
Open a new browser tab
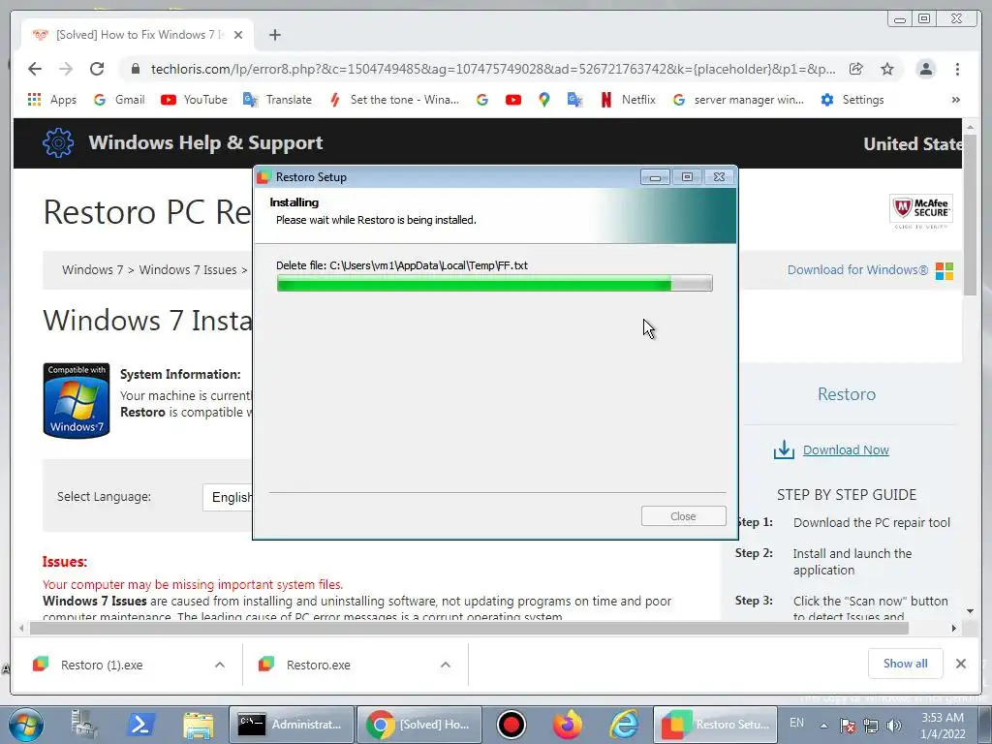click(x=274, y=35)
